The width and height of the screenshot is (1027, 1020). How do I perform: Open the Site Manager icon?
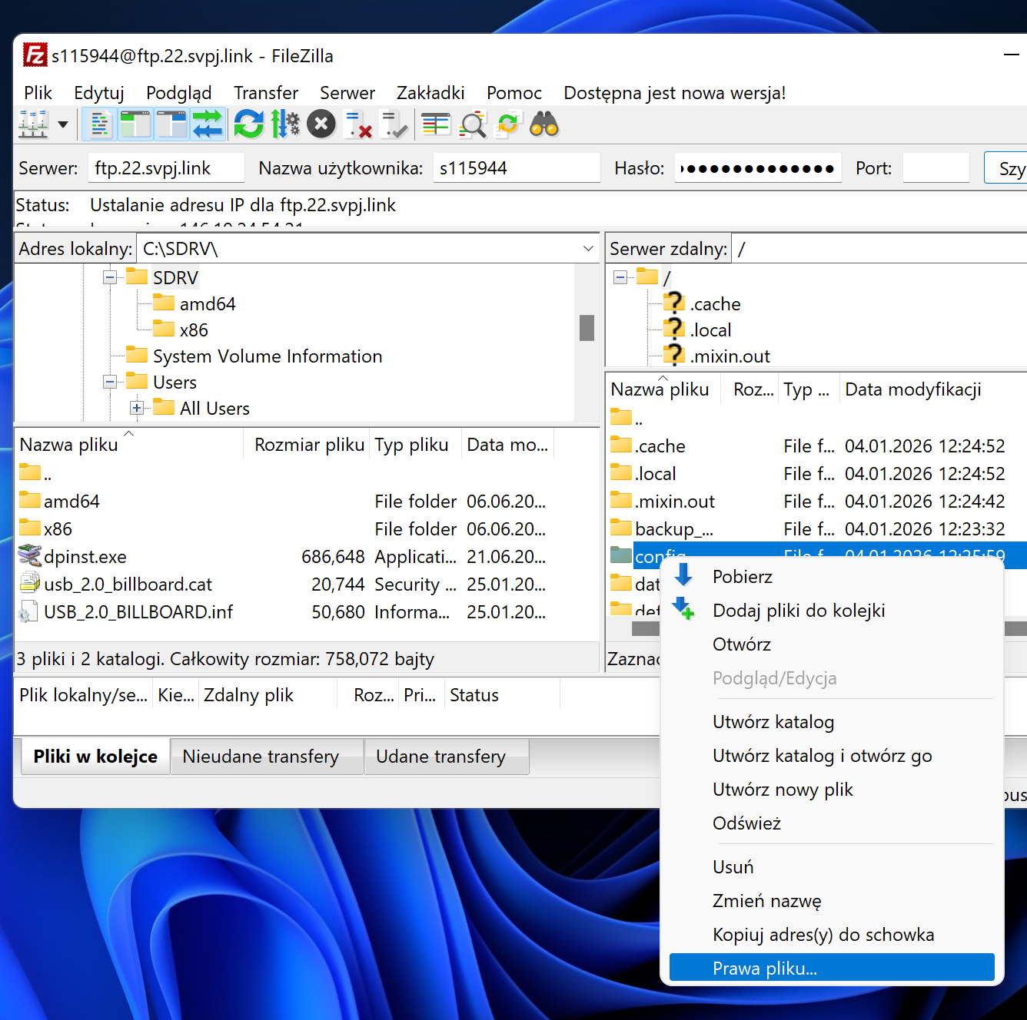pos(33,124)
